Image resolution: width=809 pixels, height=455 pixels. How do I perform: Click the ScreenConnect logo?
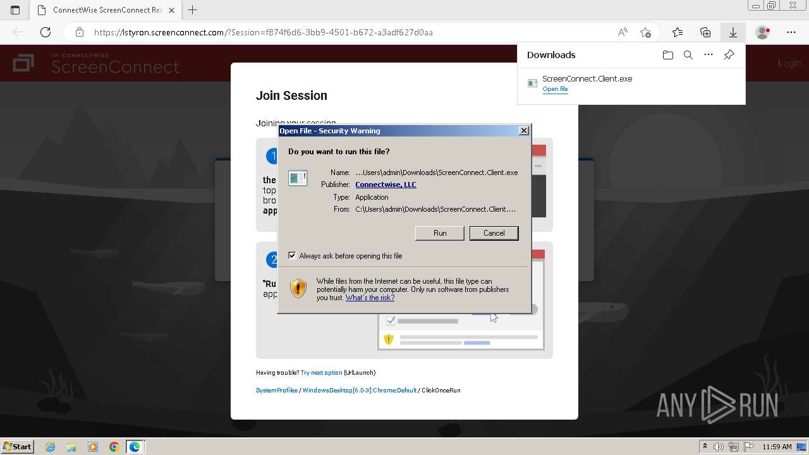point(96,63)
